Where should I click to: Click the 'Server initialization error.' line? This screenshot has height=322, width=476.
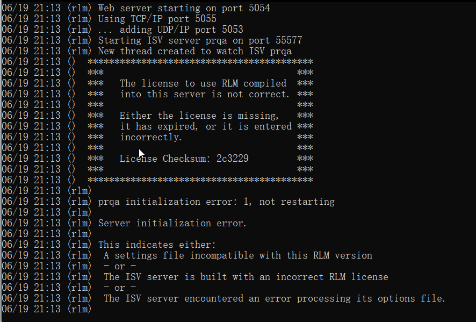172,223
